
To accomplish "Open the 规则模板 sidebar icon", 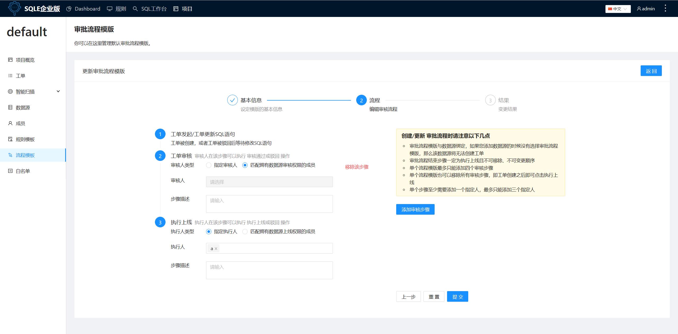I will 10,139.
